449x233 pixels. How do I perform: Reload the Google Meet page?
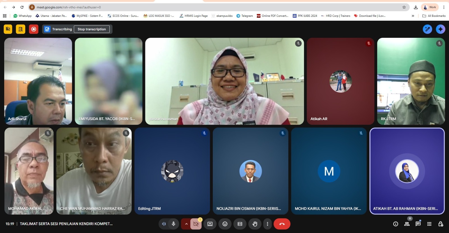tap(22, 7)
